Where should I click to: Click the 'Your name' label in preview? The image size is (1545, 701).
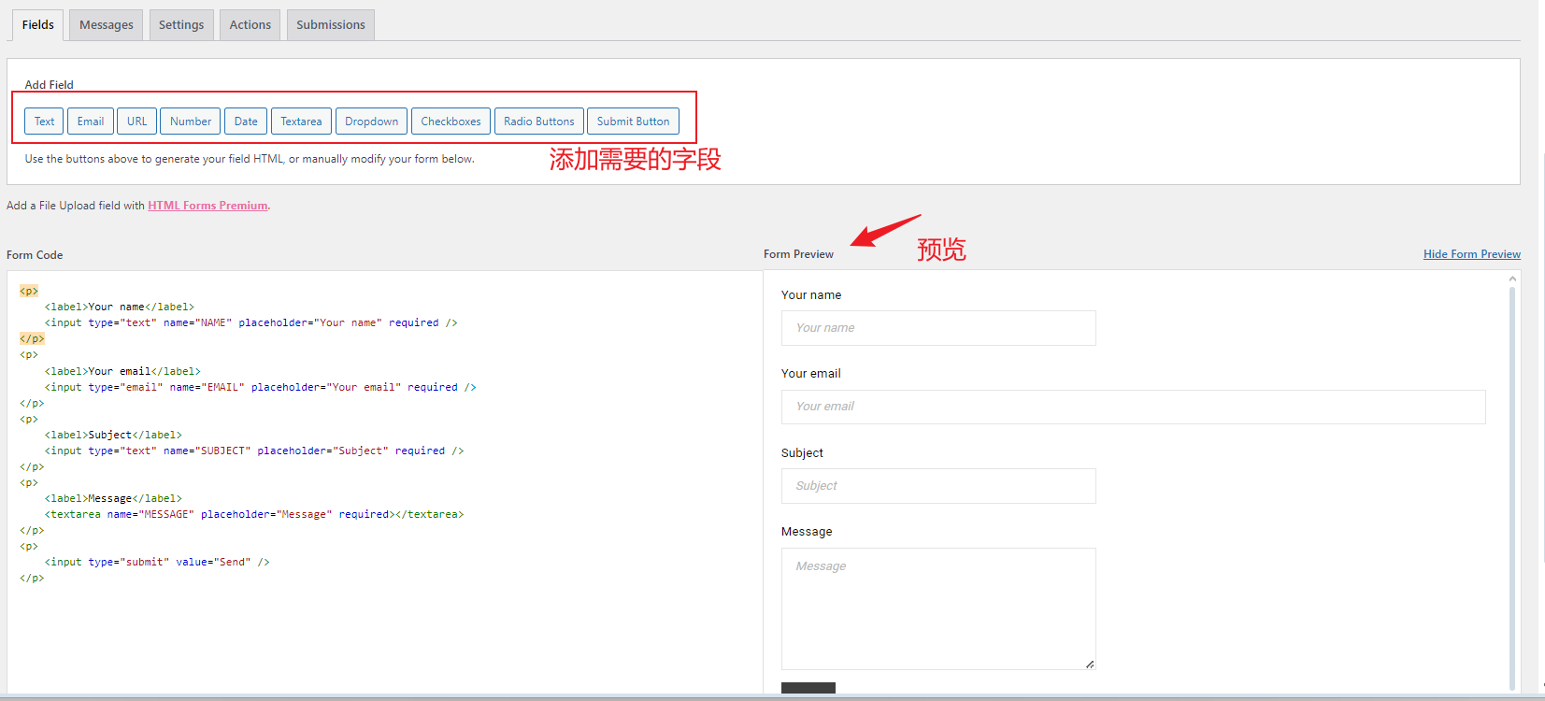[x=811, y=294]
